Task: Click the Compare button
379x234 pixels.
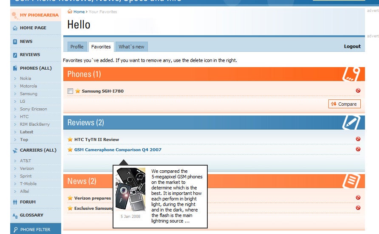Action: tap(345, 104)
